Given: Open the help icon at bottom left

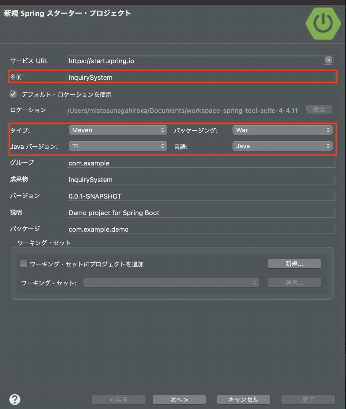Looking at the screenshot, I should click(x=14, y=399).
